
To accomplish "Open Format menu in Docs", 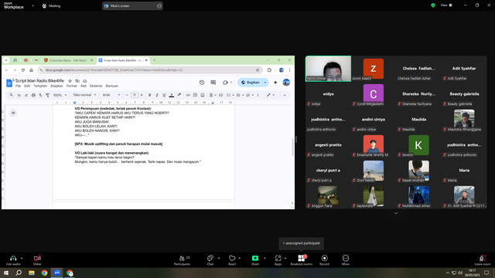I will pos(71,86).
